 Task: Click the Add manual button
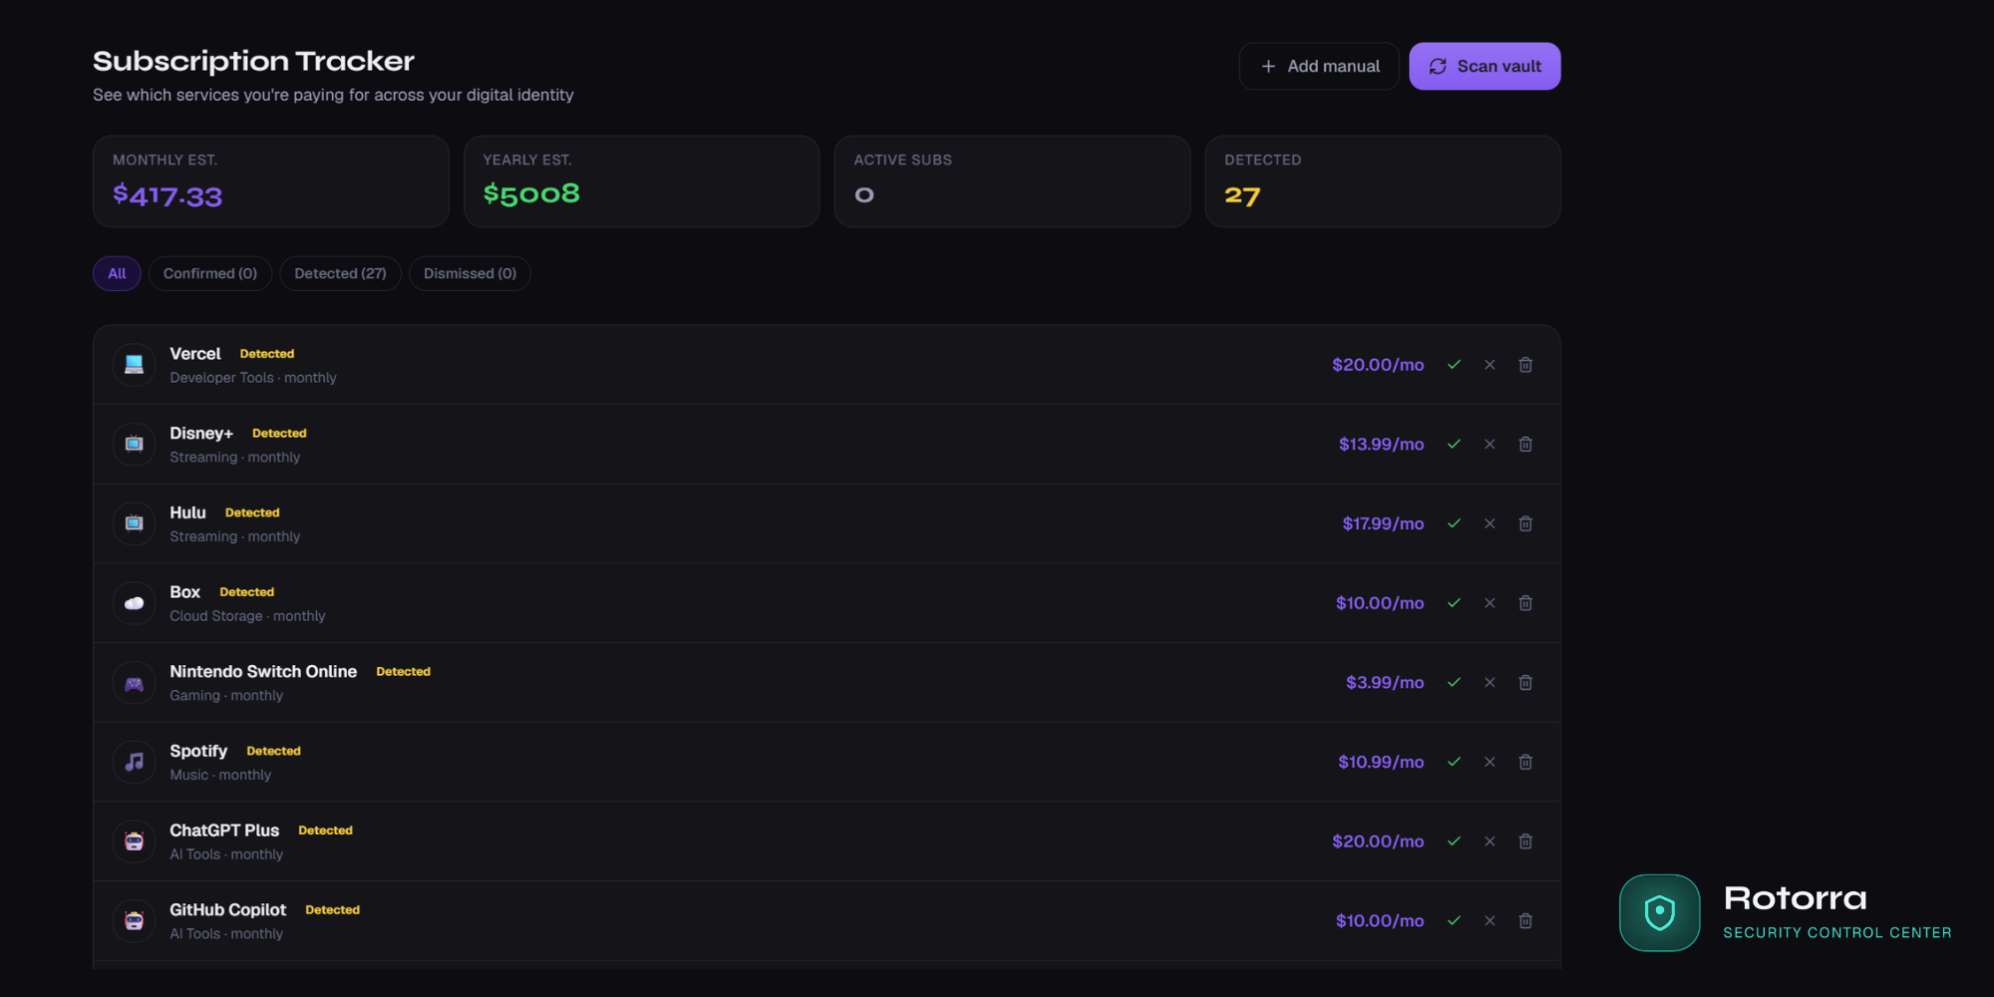click(x=1318, y=66)
